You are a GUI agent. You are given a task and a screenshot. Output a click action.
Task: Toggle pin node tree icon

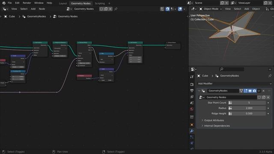tap(116, 9)
